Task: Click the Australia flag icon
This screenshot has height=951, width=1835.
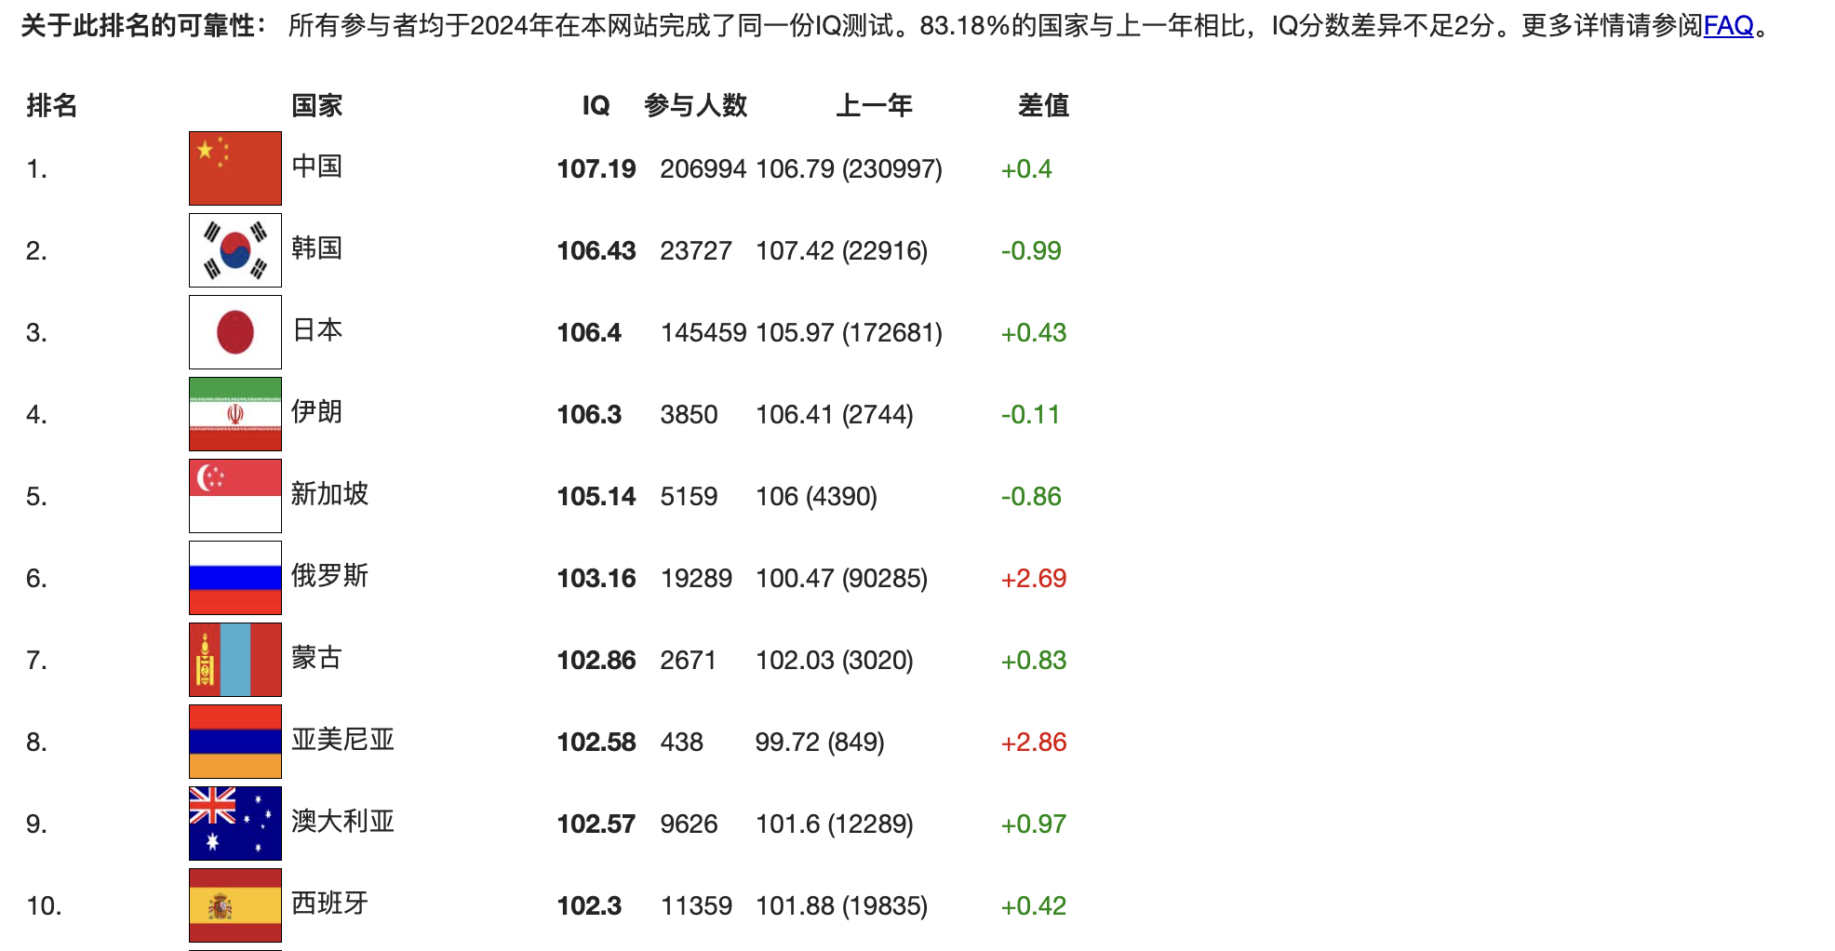Action: click(x=234, y=824)
